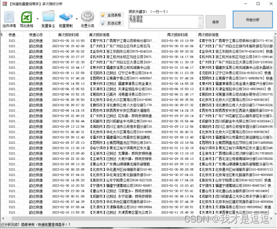Select first-pickup info cell starting 【南宁市】

point(123,41)
